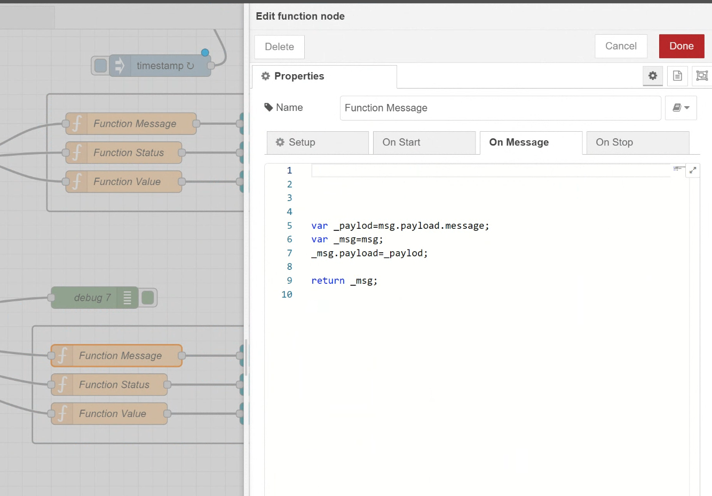This screenshot has width=712, height=496.
Task: Click line number 10 in gutter
Action: coord(287,294)
